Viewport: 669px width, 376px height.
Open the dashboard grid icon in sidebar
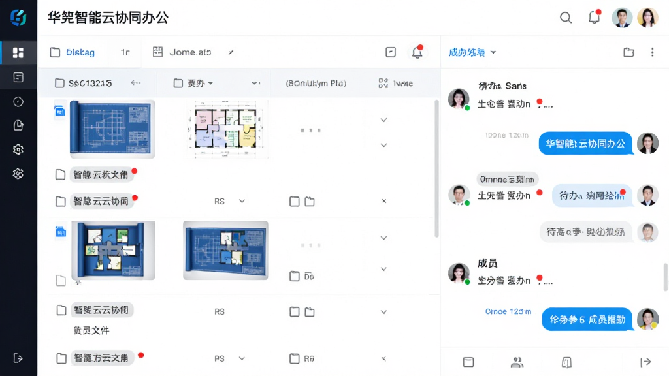coord(18,52)
